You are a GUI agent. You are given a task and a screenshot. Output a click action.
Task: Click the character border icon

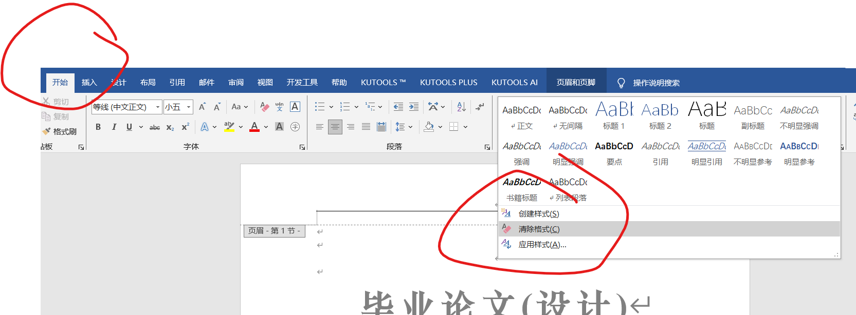pyautogui.click(x=295, y=107)
